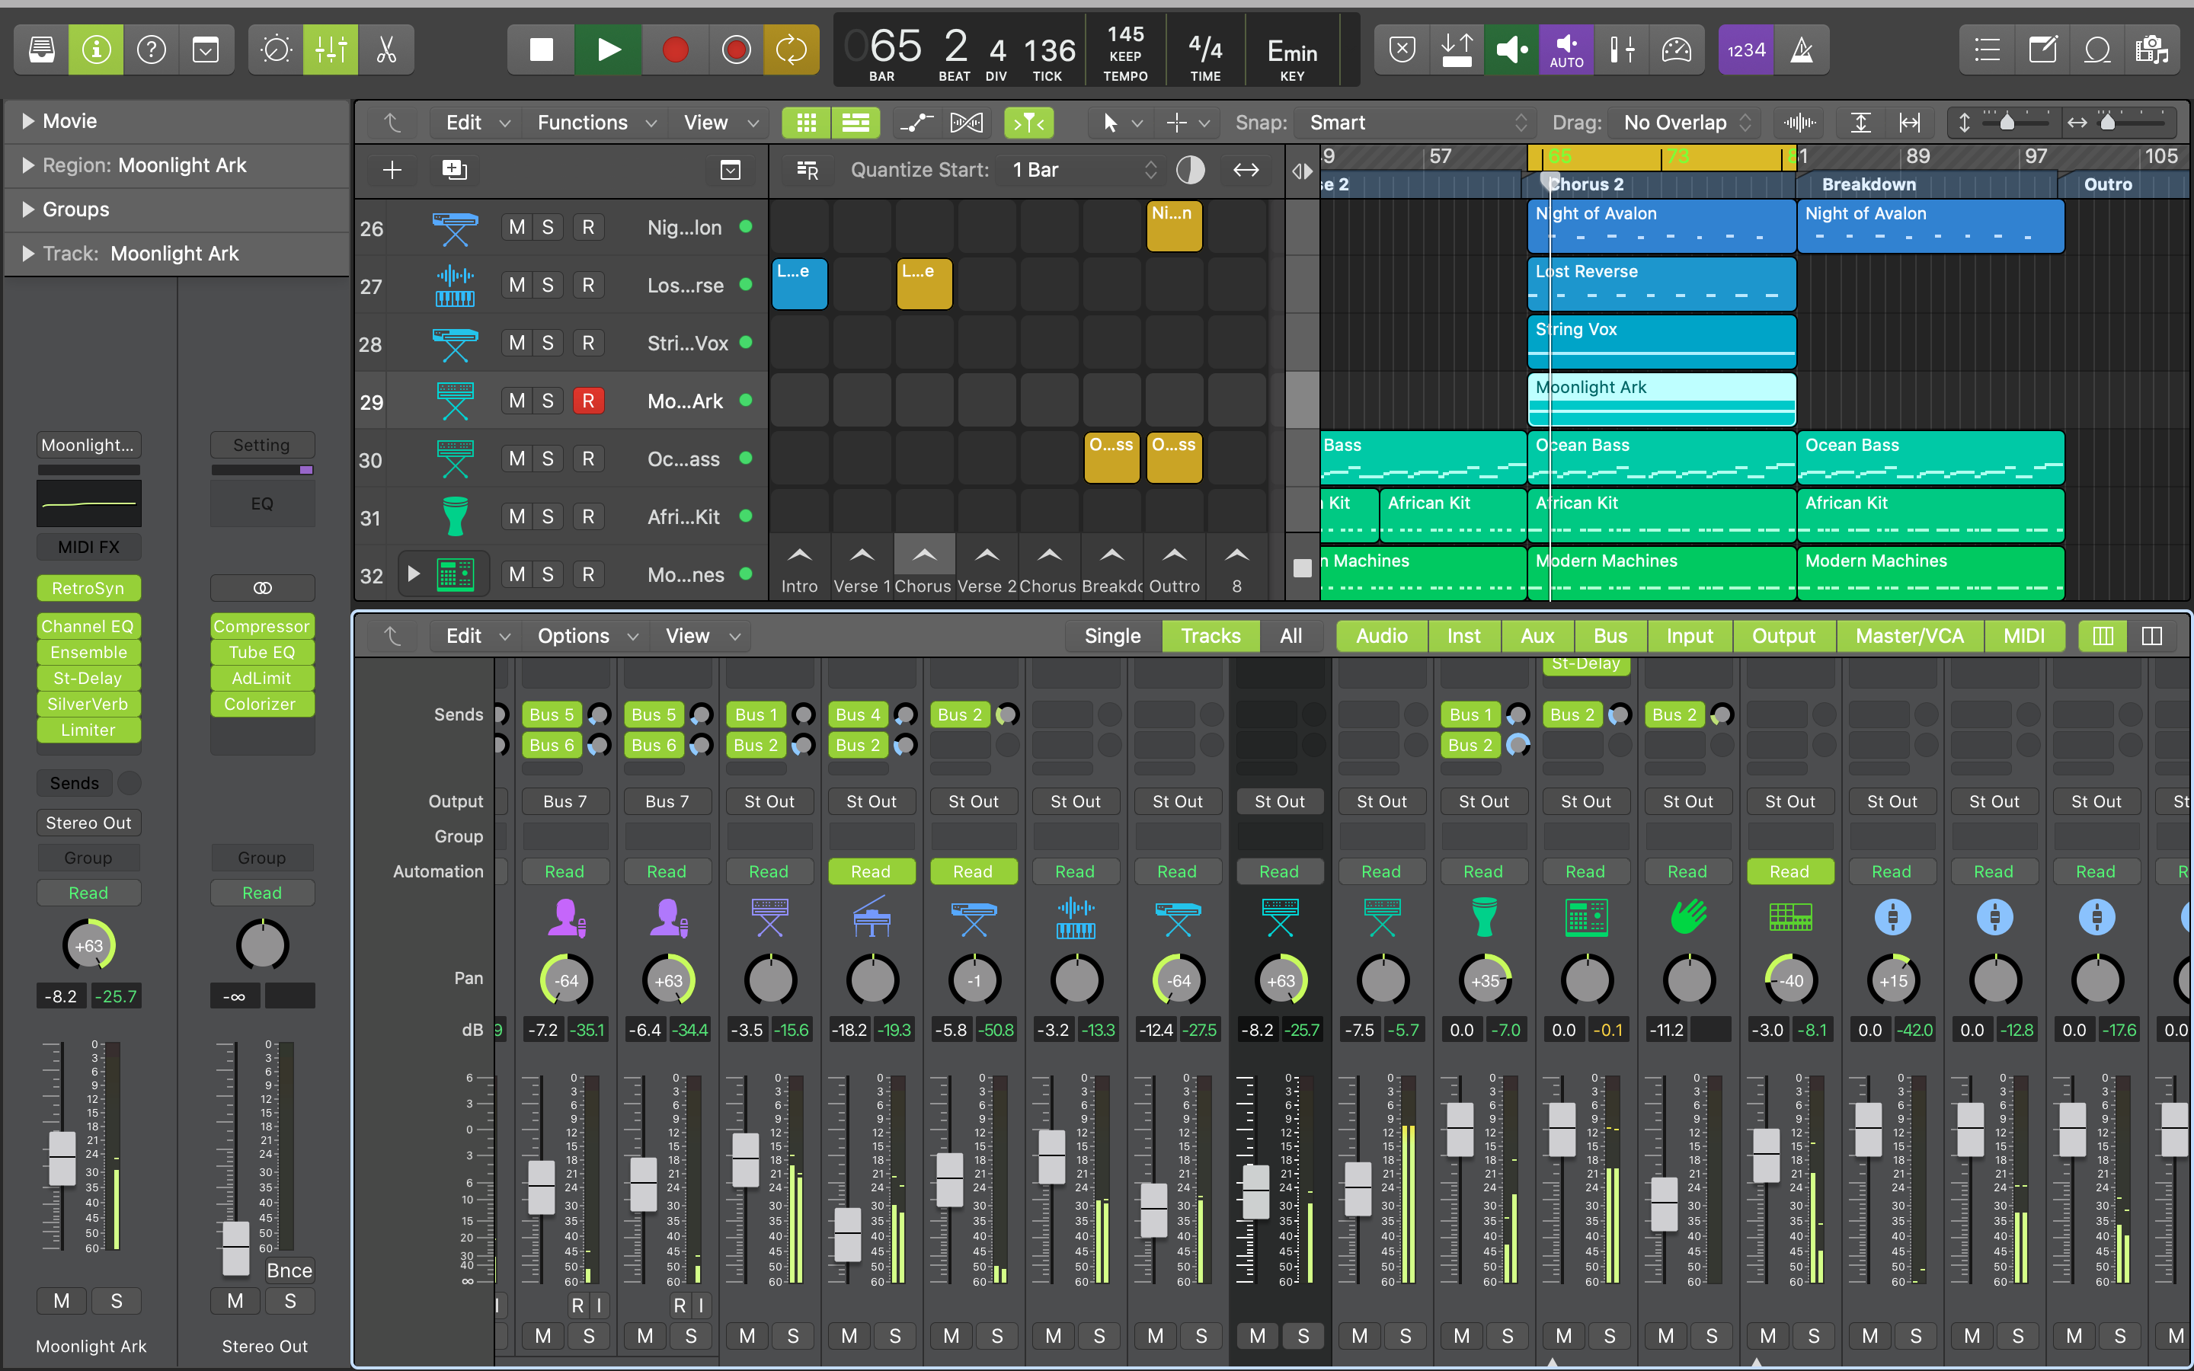Expand the Movie inspector section
This screenshot has height=1371, width=2194.
[28, 120]
